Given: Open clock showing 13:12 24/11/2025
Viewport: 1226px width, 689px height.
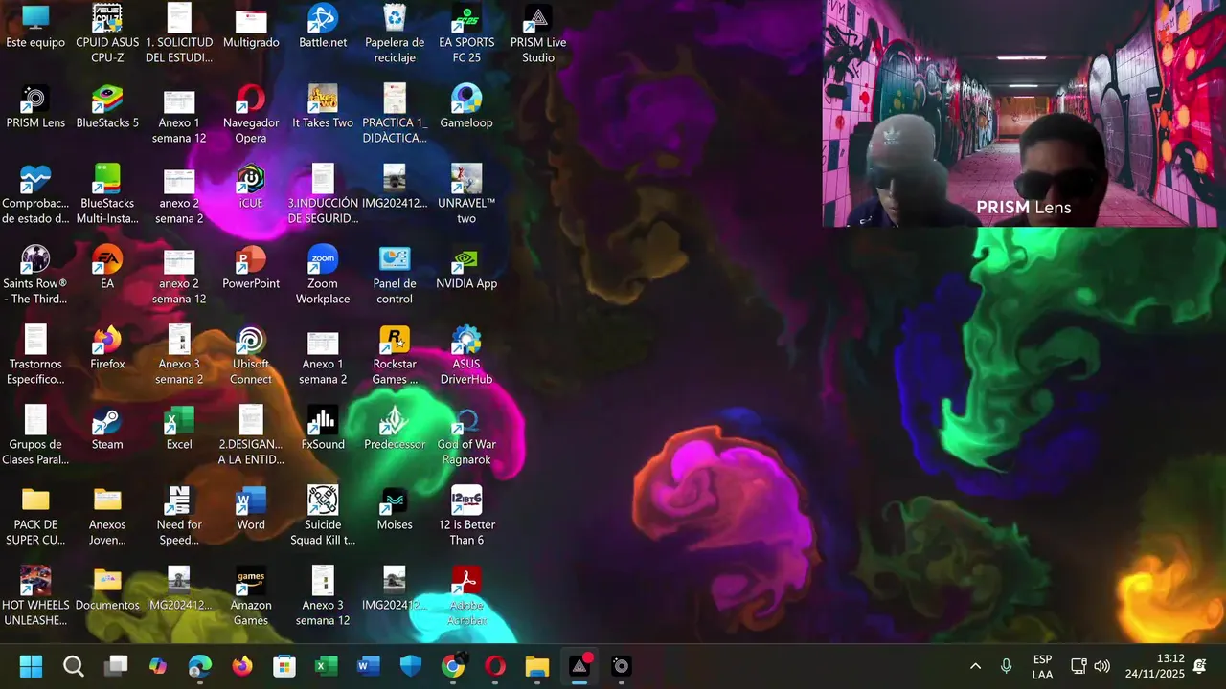Looking at the screenshot, I should (x=1155, y=666).
